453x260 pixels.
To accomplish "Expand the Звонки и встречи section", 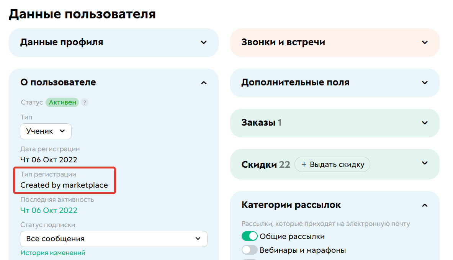I will tap(424, 43).
